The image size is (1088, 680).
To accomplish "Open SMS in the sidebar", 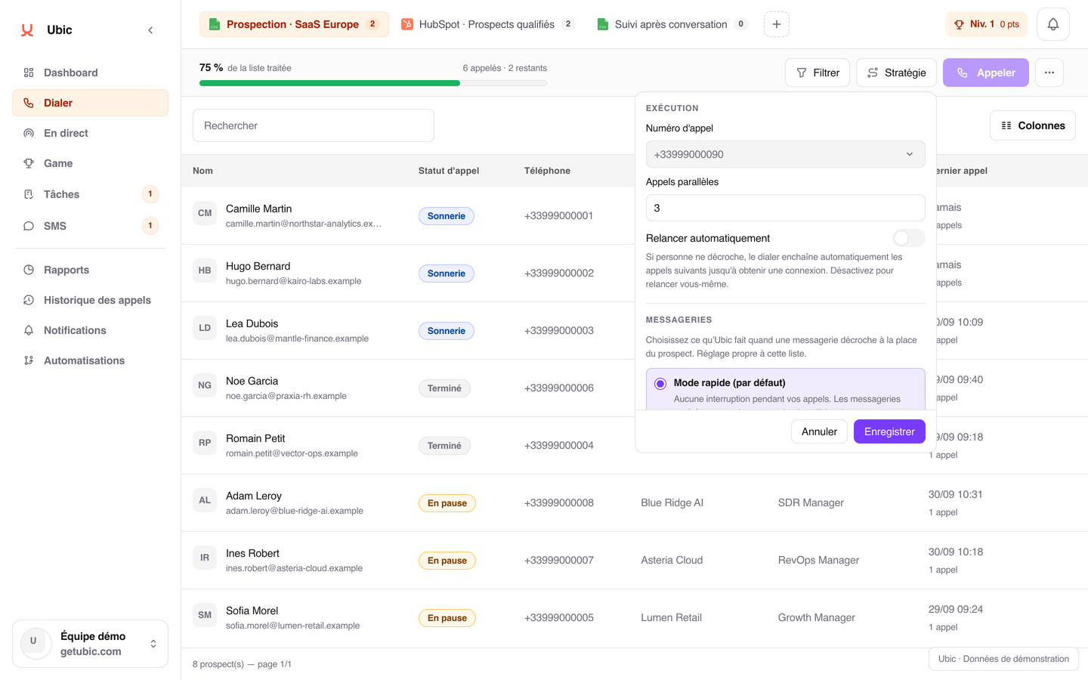I will point(90,226).
